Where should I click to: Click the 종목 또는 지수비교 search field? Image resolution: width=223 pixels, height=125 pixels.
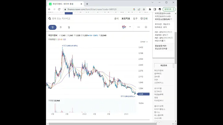[x=61, y=19]
